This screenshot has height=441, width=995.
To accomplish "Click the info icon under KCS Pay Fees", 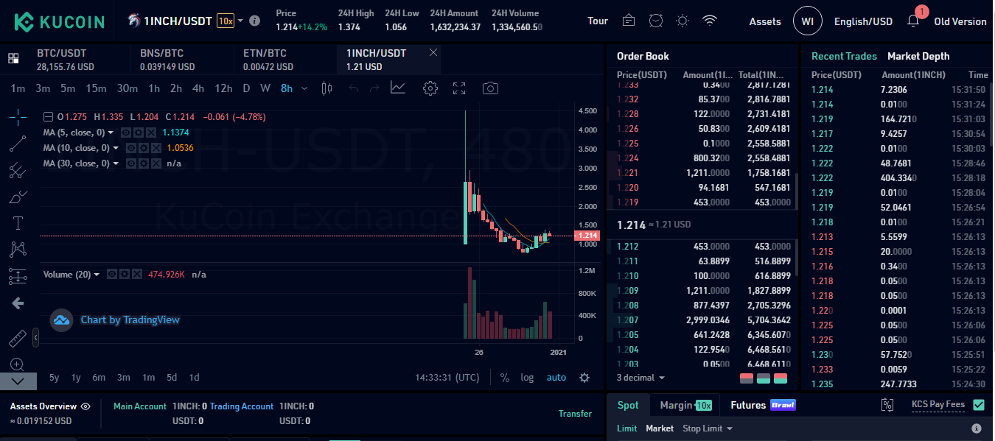I will 977,428.
